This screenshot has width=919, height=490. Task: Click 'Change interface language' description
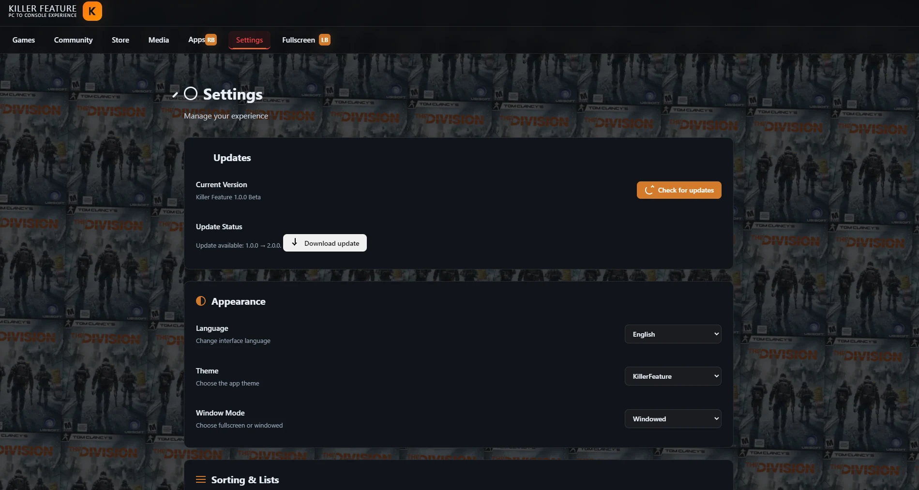[233, 341]
